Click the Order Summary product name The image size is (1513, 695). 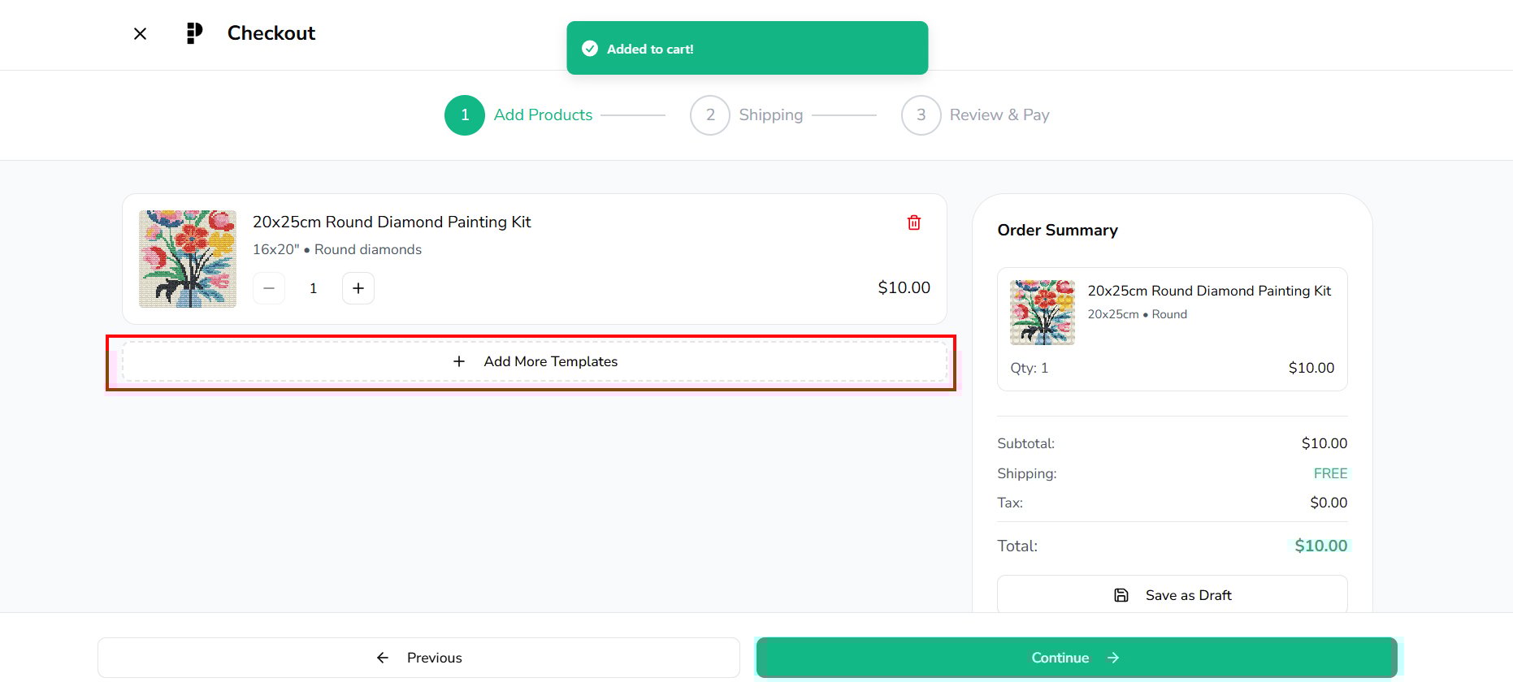(1209, 291)
